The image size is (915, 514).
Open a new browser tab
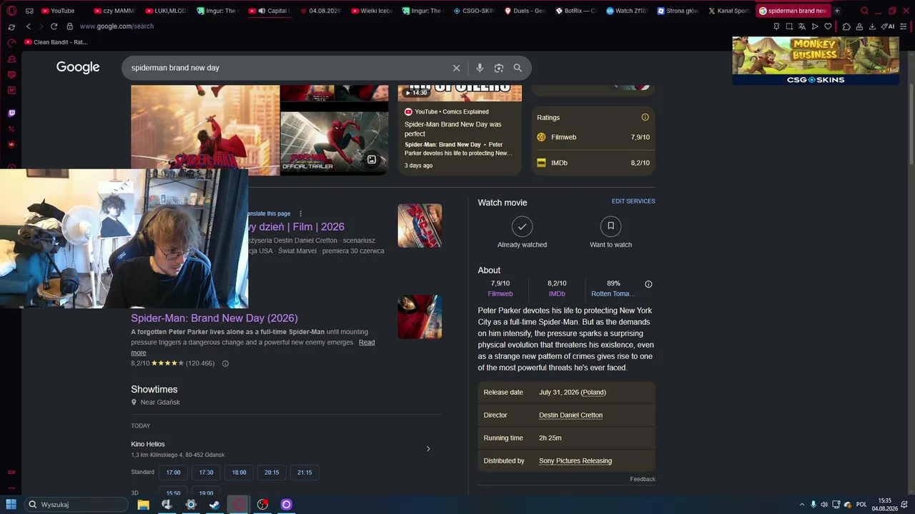click(837, 11)
